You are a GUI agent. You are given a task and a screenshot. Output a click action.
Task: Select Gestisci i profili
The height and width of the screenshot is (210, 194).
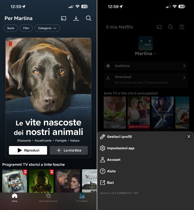point(119,136)
